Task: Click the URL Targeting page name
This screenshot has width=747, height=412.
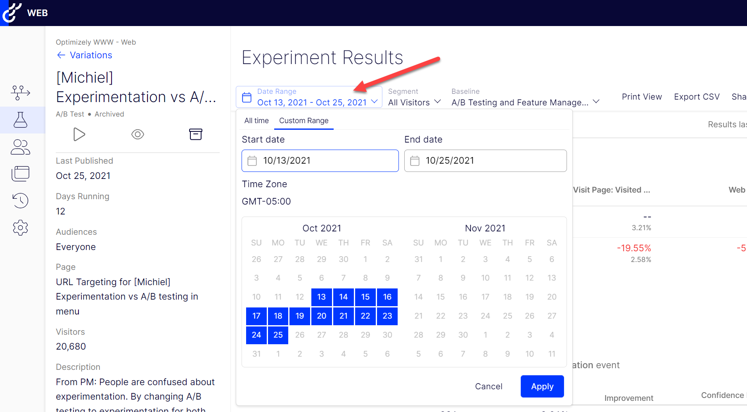Action: 127,297
